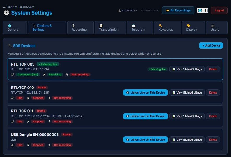Delete the RTL-TCP 005 device
This screenshot has width=231, height=157.
[x=213, y=69]
